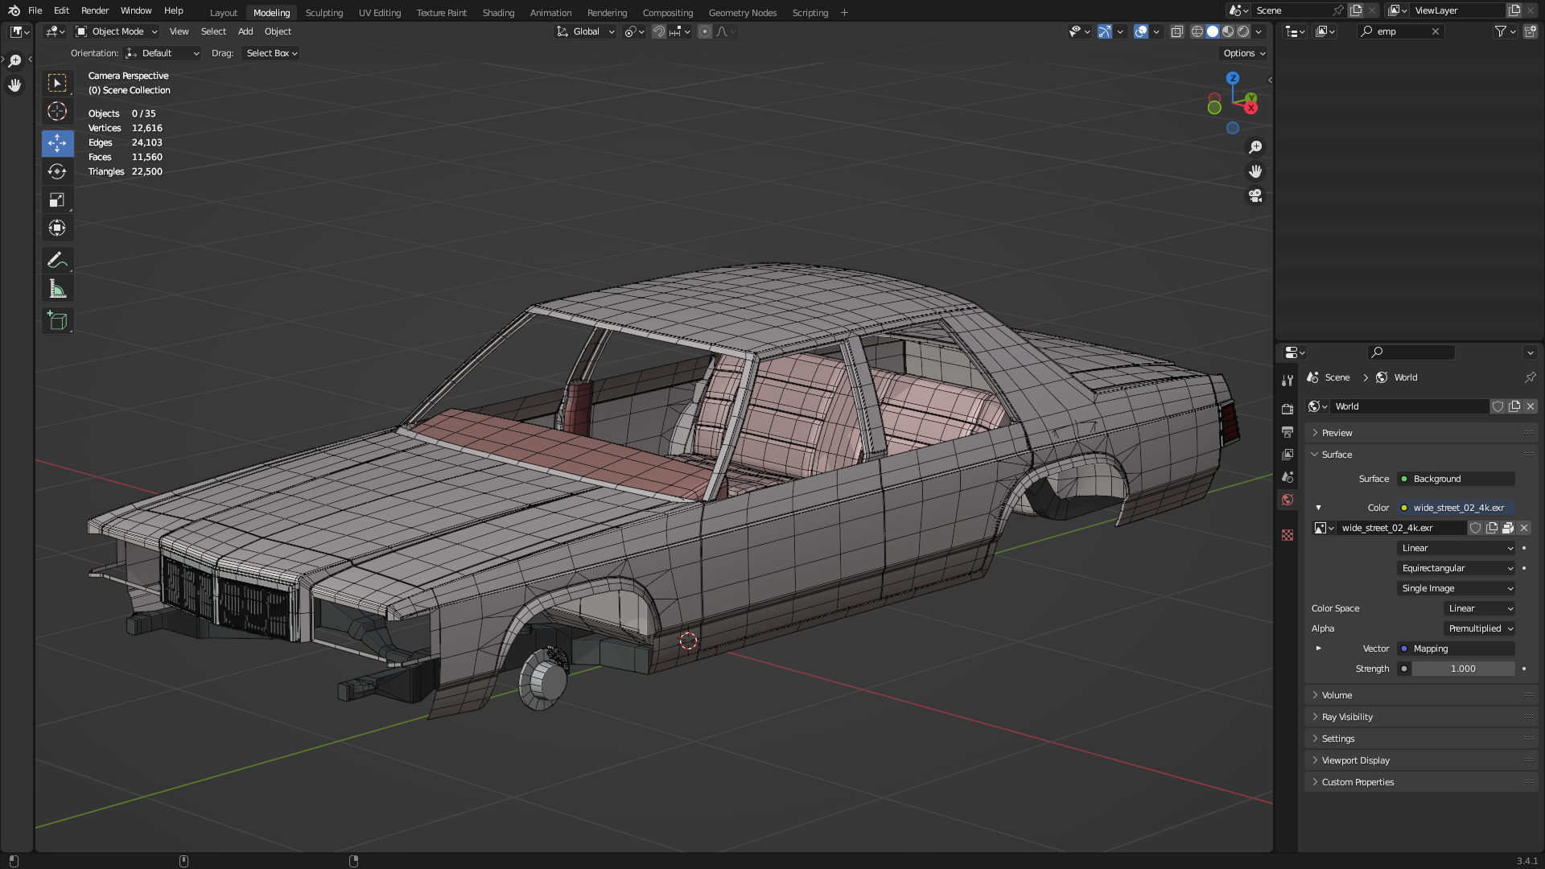This screenshot has width=1545, height=869.
Task: Toggle snapping magnet in header
Action: coord(659,31)
